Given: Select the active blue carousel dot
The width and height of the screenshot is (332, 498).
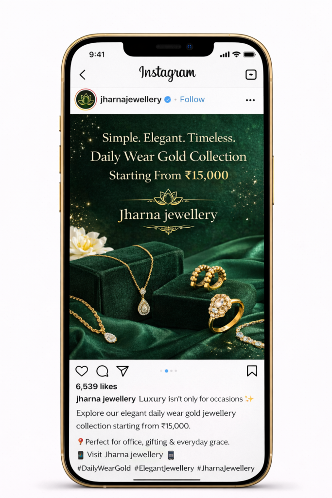Looking at the screenshot, I should (x=166, y=371).
